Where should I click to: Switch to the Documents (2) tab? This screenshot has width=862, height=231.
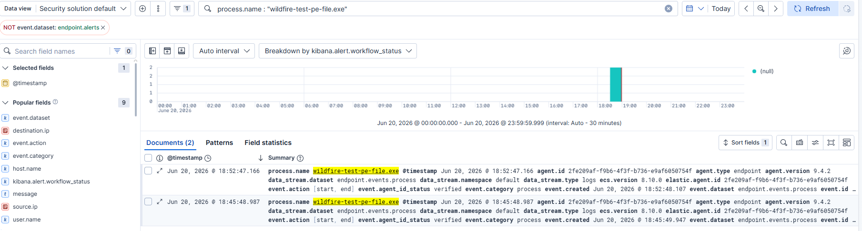[x=170, y=143]
